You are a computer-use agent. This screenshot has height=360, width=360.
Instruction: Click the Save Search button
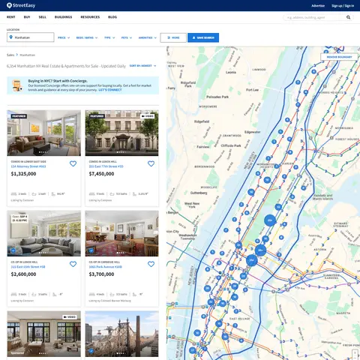coord(203,37)
